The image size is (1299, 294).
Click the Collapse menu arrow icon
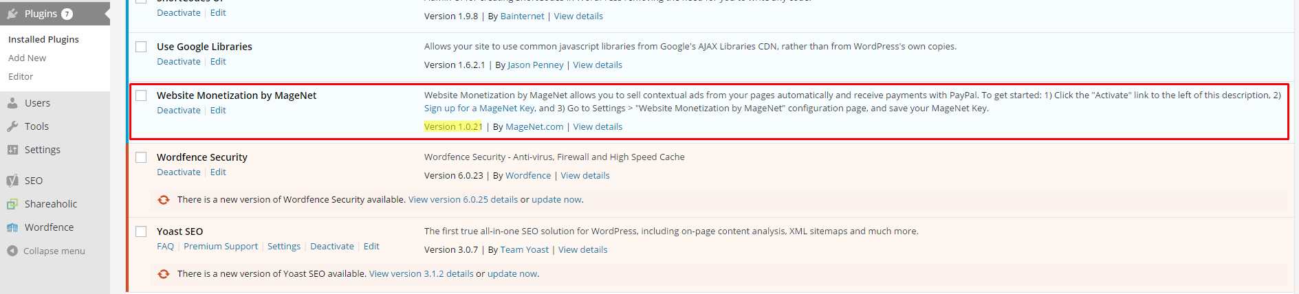[x=12, y=251]
